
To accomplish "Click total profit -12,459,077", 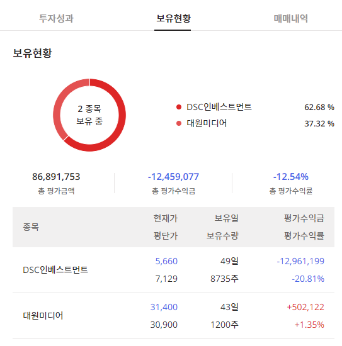I will click(x=173, y=177).
